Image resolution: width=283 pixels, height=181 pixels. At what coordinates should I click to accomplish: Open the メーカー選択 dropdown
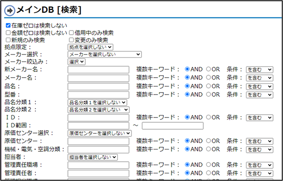pyautogui.click(x=105, y=55)
